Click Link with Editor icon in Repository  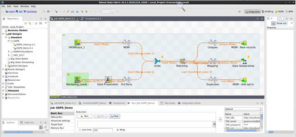[29, 23]
